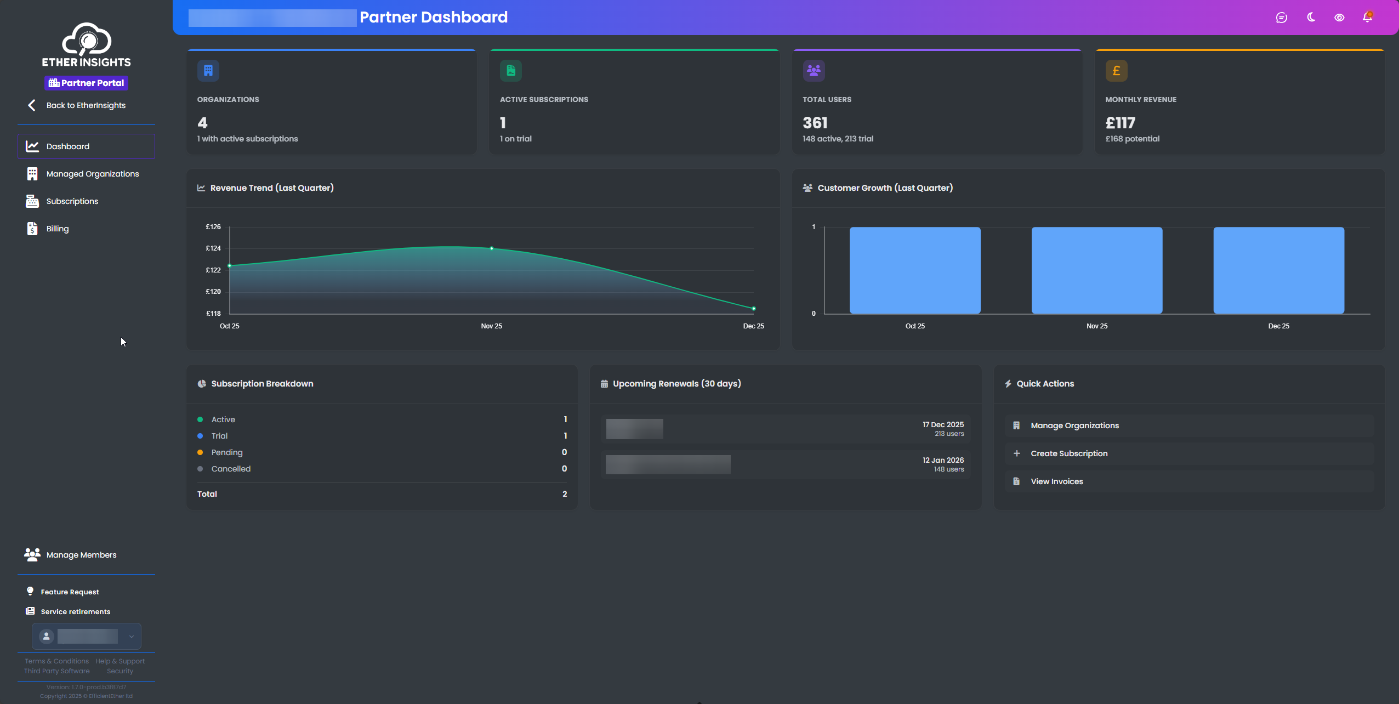Click the Dec 25 customer growth bar

click(1279, 270)
